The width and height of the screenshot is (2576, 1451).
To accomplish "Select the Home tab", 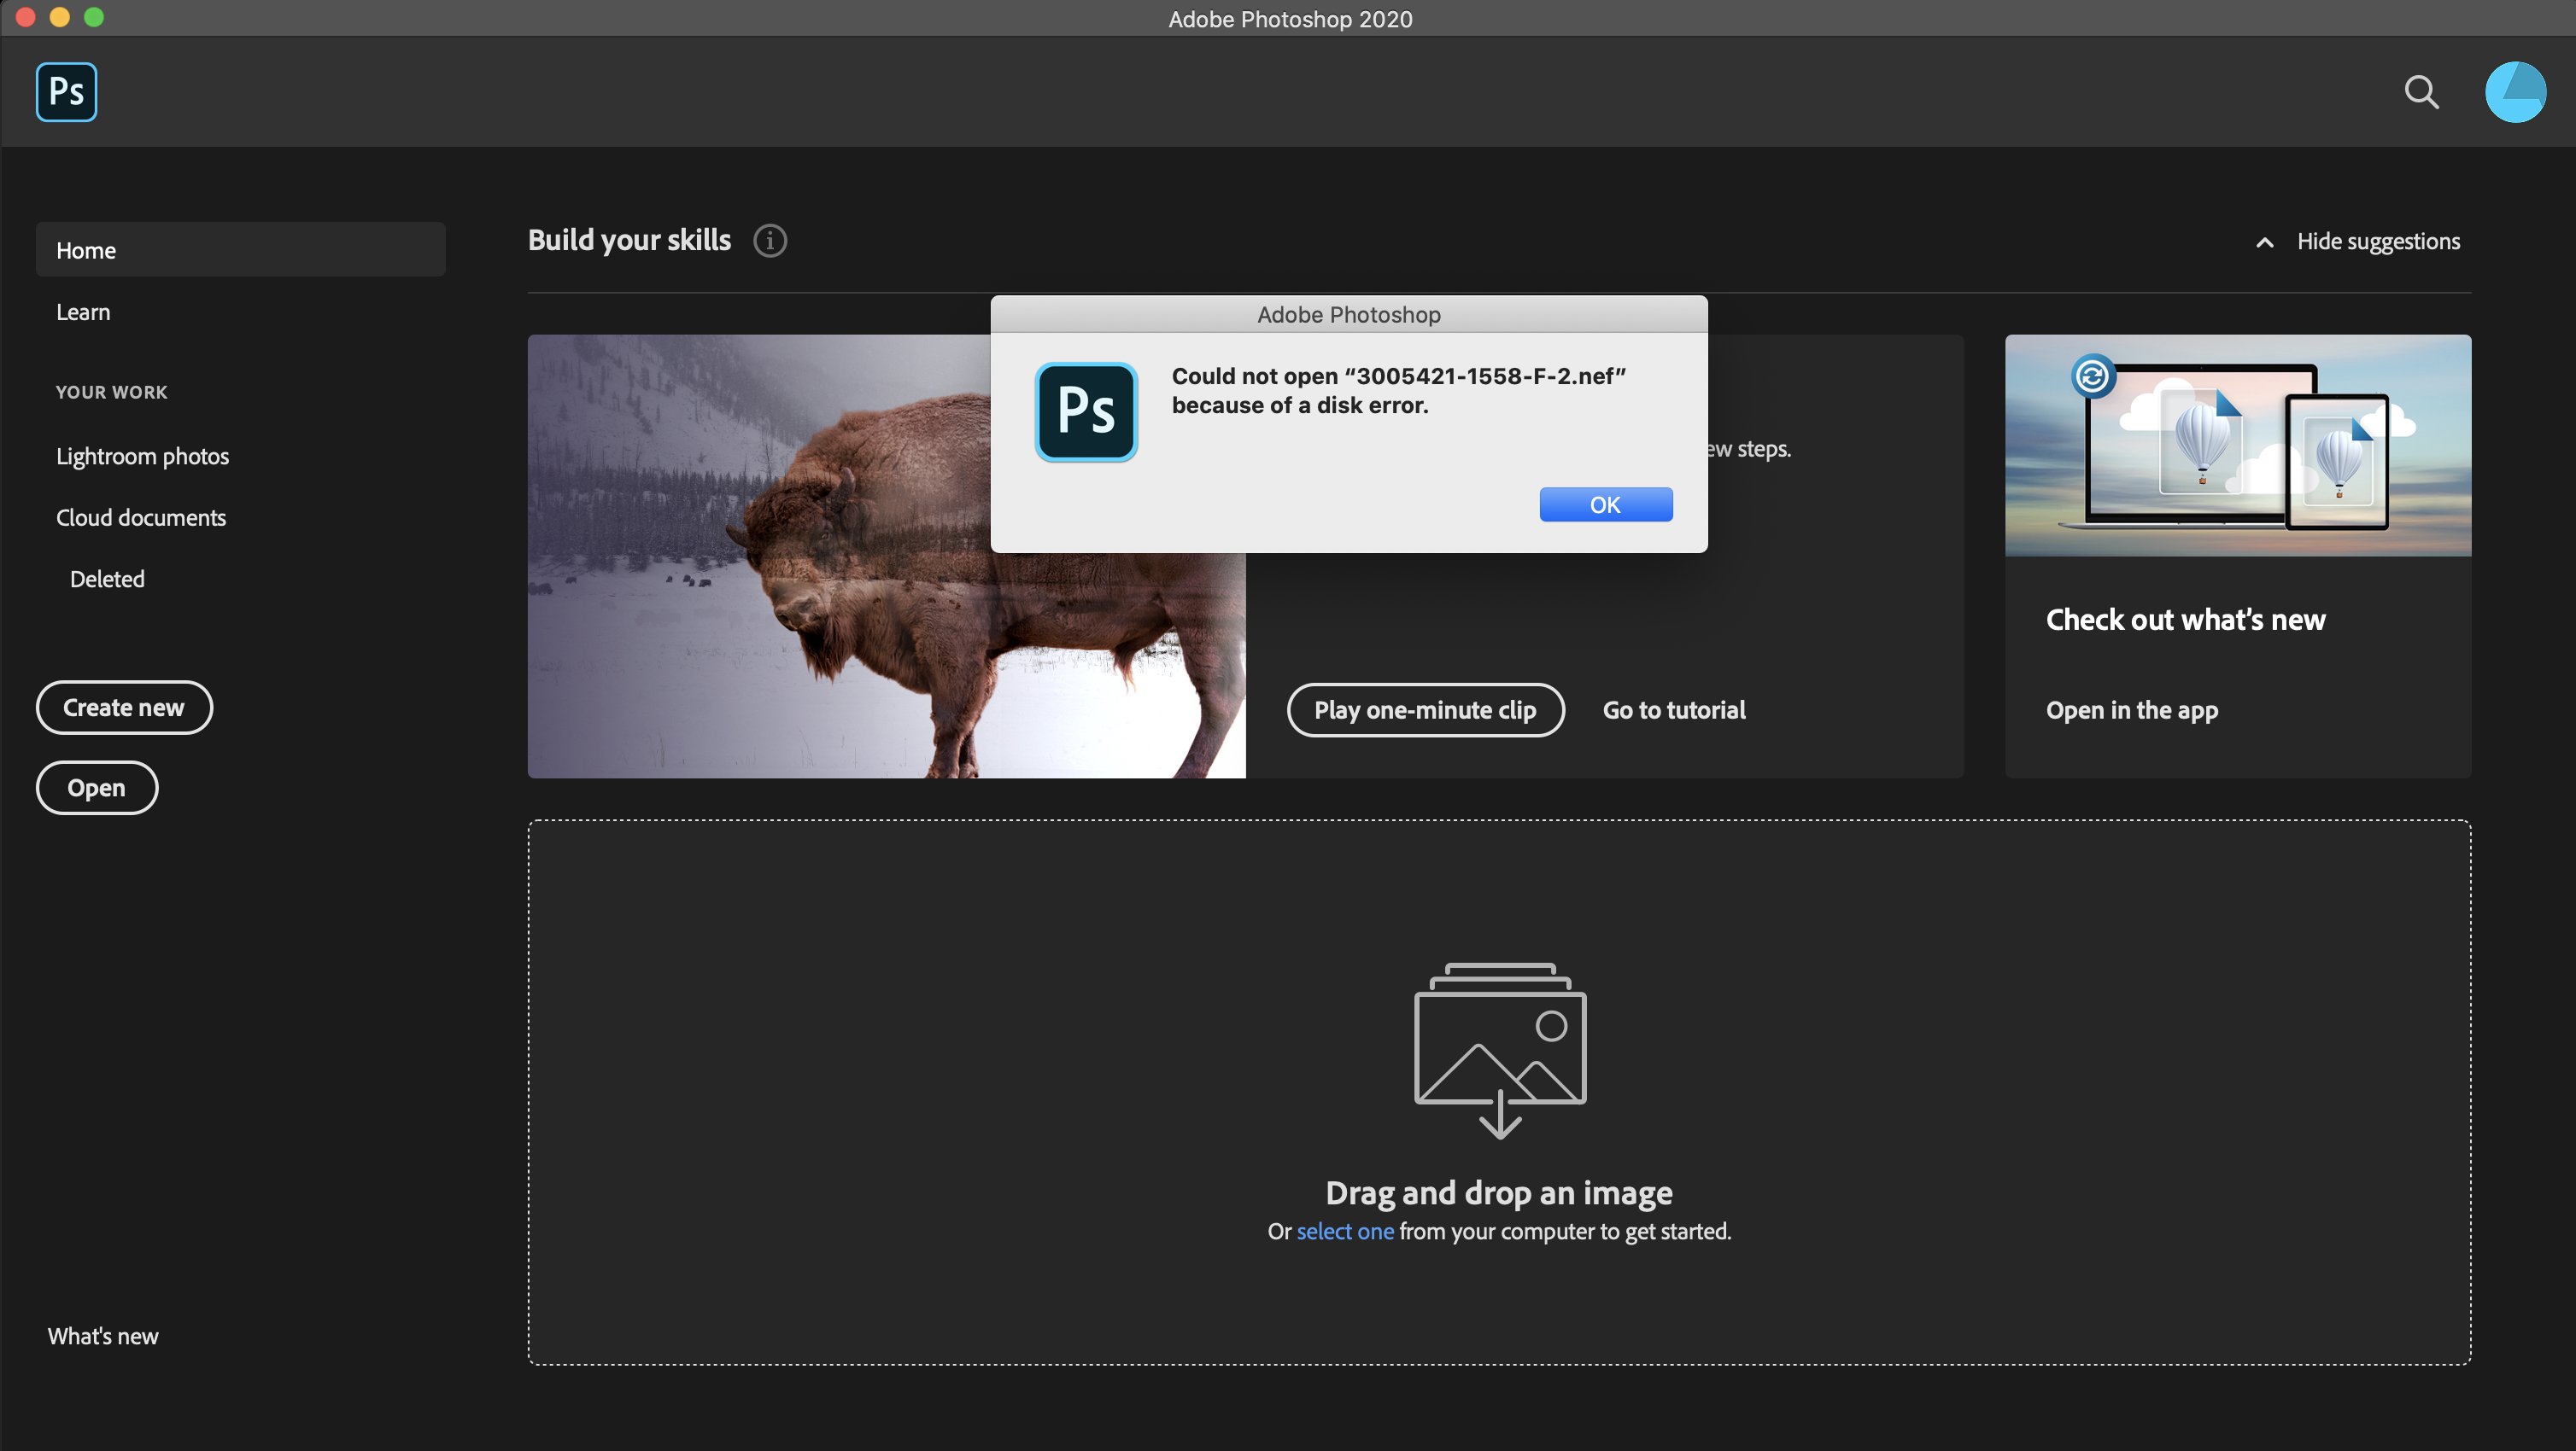I will pos(86,250).
